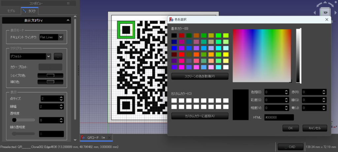Open the 線の色 color button
The height and width of the screenshot is (152, 338).
click(x=51, y=82)
